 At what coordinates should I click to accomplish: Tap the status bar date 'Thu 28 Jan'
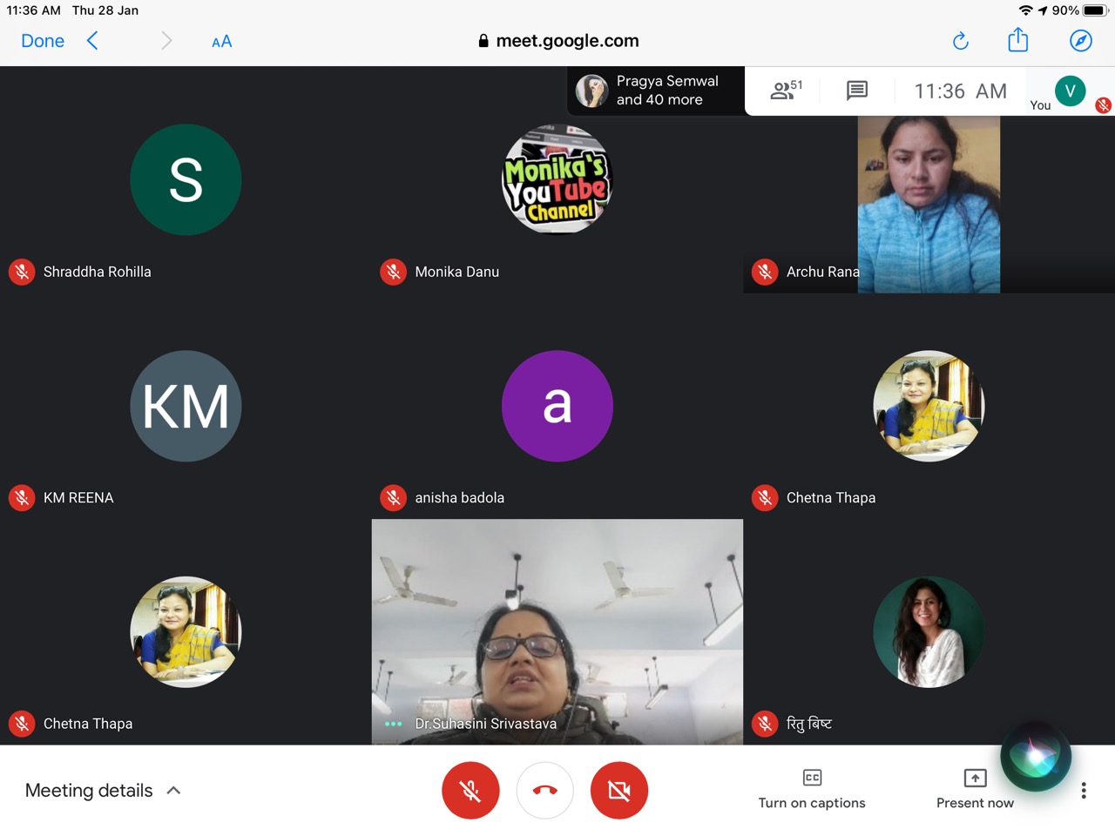(105, 10)
